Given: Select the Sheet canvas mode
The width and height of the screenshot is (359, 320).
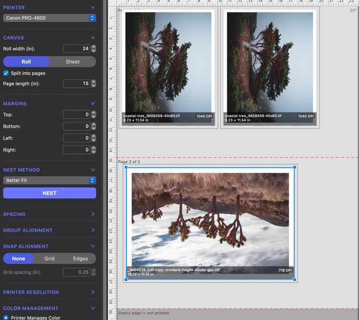Looking at the screenshot, I should pos(73,62).
